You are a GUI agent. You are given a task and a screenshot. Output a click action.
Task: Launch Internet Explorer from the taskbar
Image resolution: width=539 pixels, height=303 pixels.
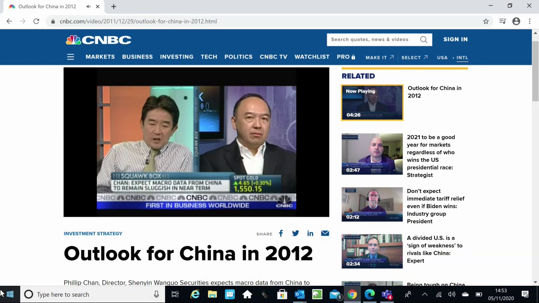(195, 295)
